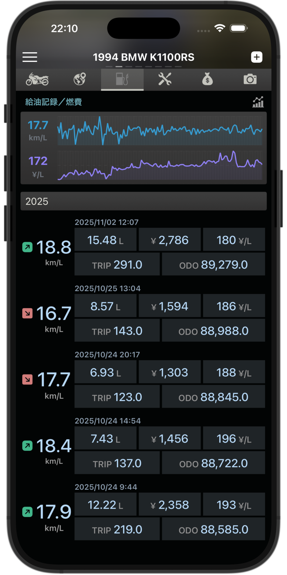Select the 15.48 L fuel amount field
This screenshot has width=287, height=575.
[x=105, y=240]
